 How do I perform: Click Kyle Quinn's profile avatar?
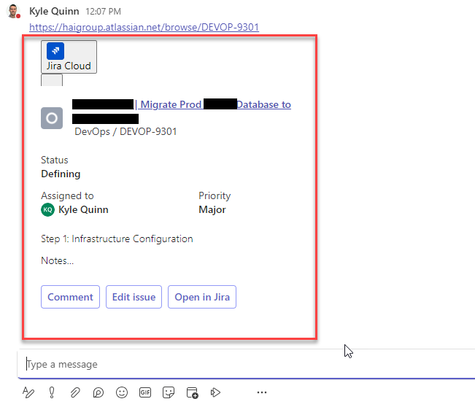pyautogui.click(x=13, y=12)
